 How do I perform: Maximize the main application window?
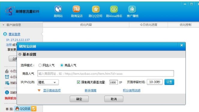[191, 4]
